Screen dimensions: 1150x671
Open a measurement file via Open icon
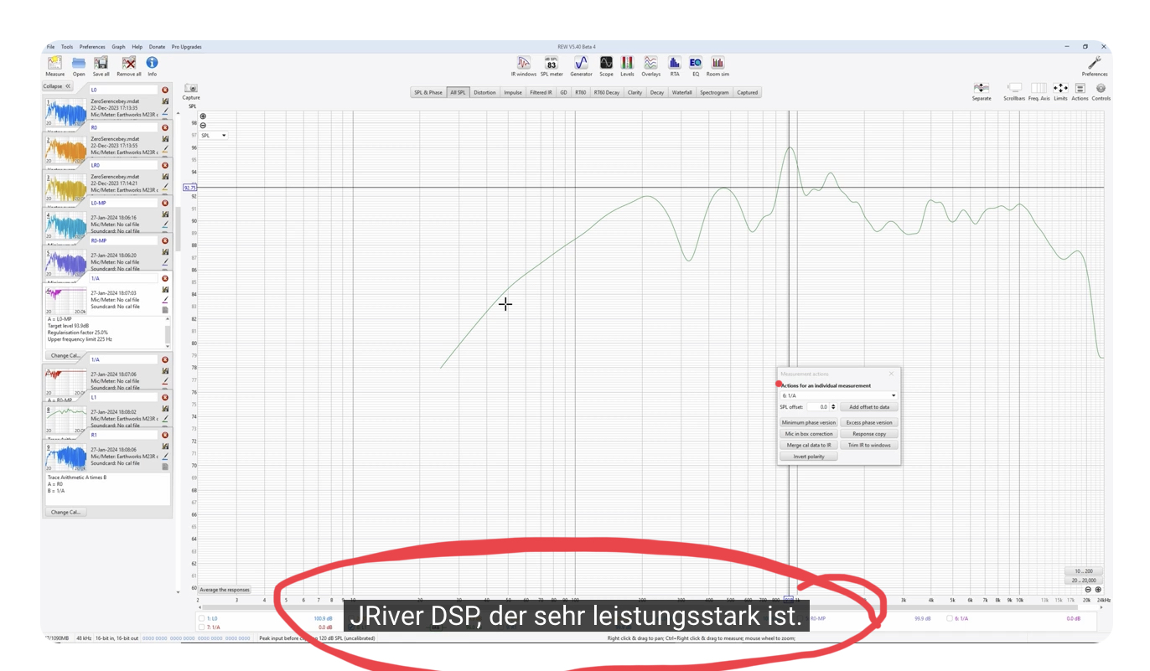click(78, 63)
